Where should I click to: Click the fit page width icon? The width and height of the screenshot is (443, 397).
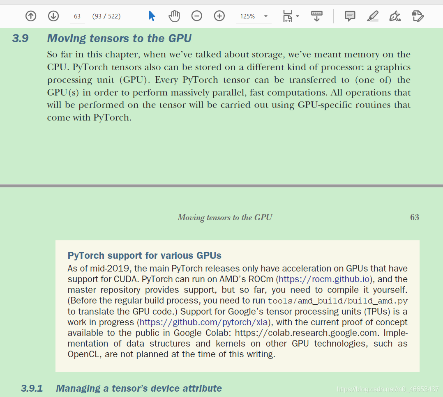click(x=288, y=16)
